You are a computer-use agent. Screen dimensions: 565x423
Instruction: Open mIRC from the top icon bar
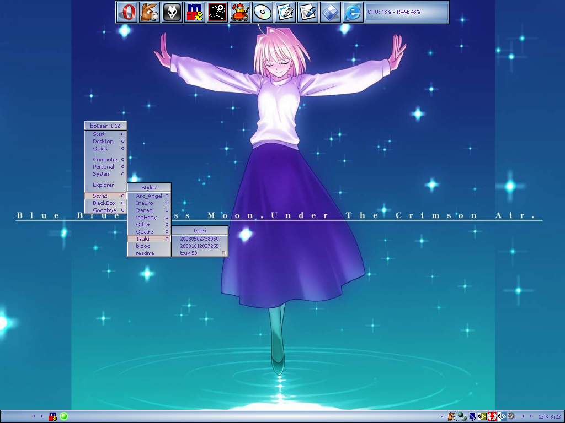(195, 12)
